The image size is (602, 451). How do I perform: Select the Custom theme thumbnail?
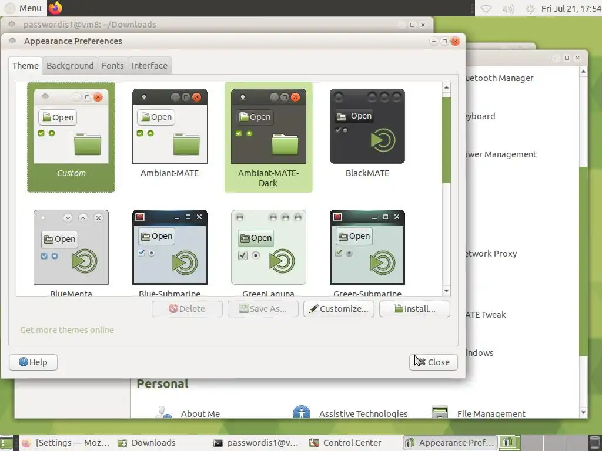[x=71, y=137]
